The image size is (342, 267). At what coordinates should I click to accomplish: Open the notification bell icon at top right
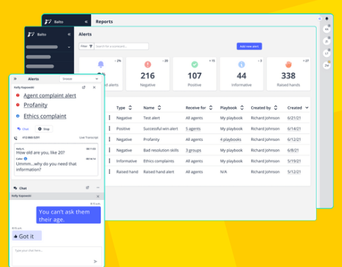click(326, 18)
